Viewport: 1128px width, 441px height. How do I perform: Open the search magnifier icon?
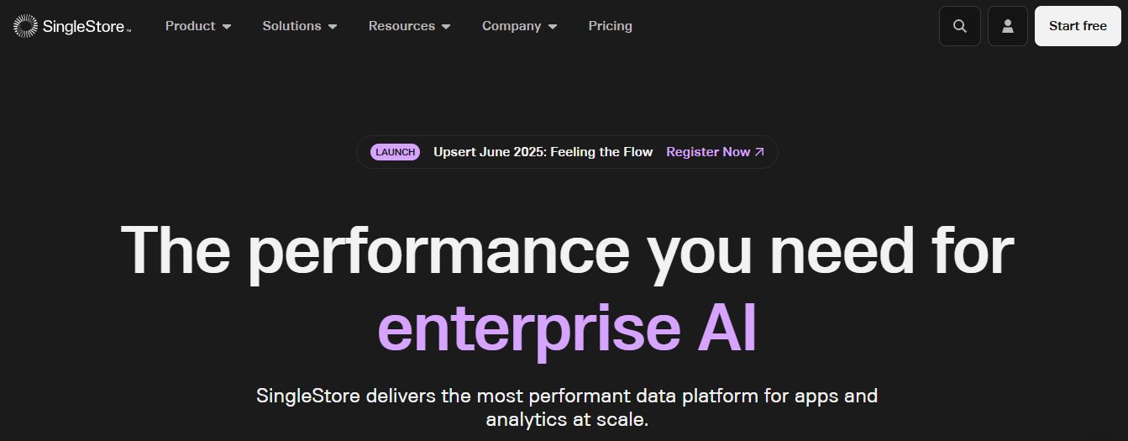point(959,26)
